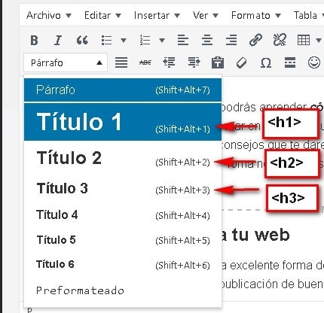Open numbered list style dropdown arrow
The width and height of the screenshot is (324, 313).
click(162, 40)
